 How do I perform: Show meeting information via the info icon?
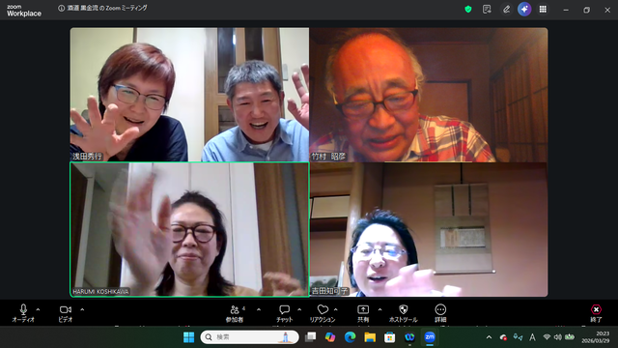click(61, 9)
